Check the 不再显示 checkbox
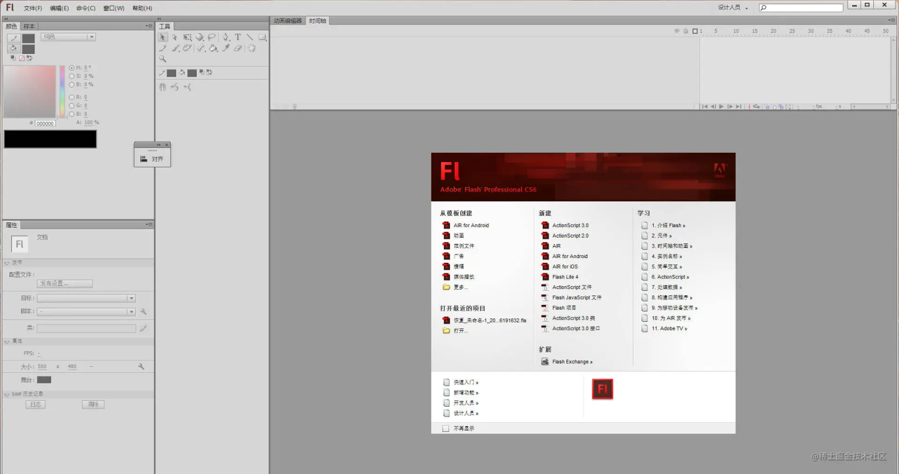Image resolution: width=899 pixels, height=474 pixels. pyautogui.click(x=446, y=428)
